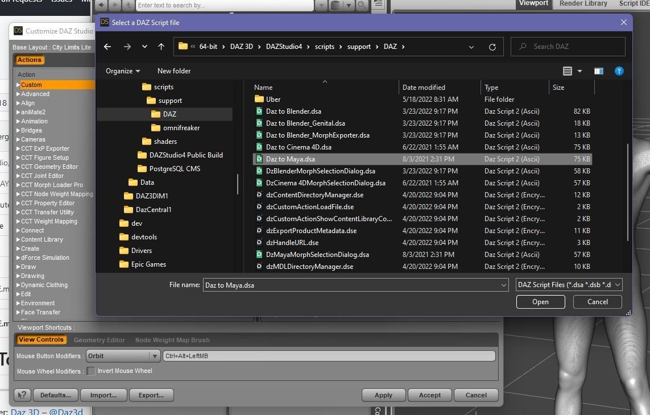Cancel the file selection dialog

[597, 302]
